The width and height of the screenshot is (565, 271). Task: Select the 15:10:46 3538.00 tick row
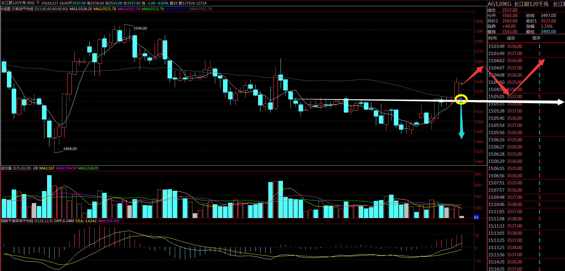(x=526, y=205)
